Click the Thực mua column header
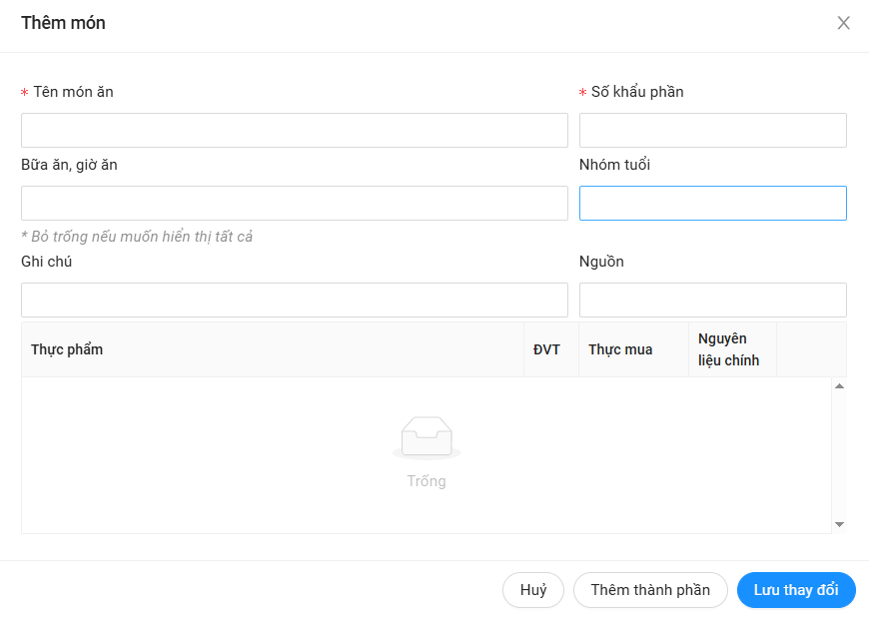 (620, 349)
